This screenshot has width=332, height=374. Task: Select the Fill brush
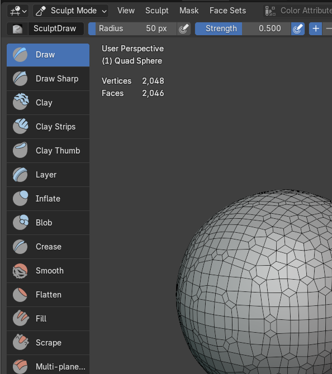click(x=48, y=319)
